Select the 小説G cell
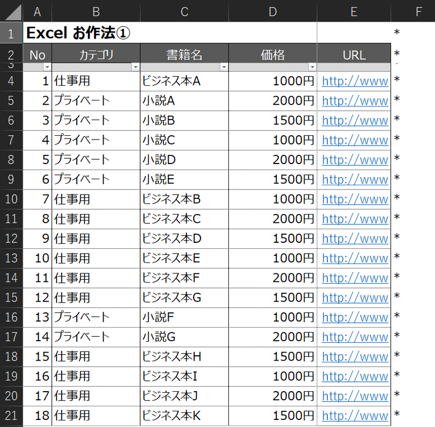 click(184, 337)
